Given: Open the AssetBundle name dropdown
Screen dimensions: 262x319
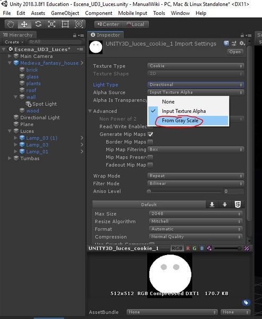Looking at the screenshot, I should point(172,312).
